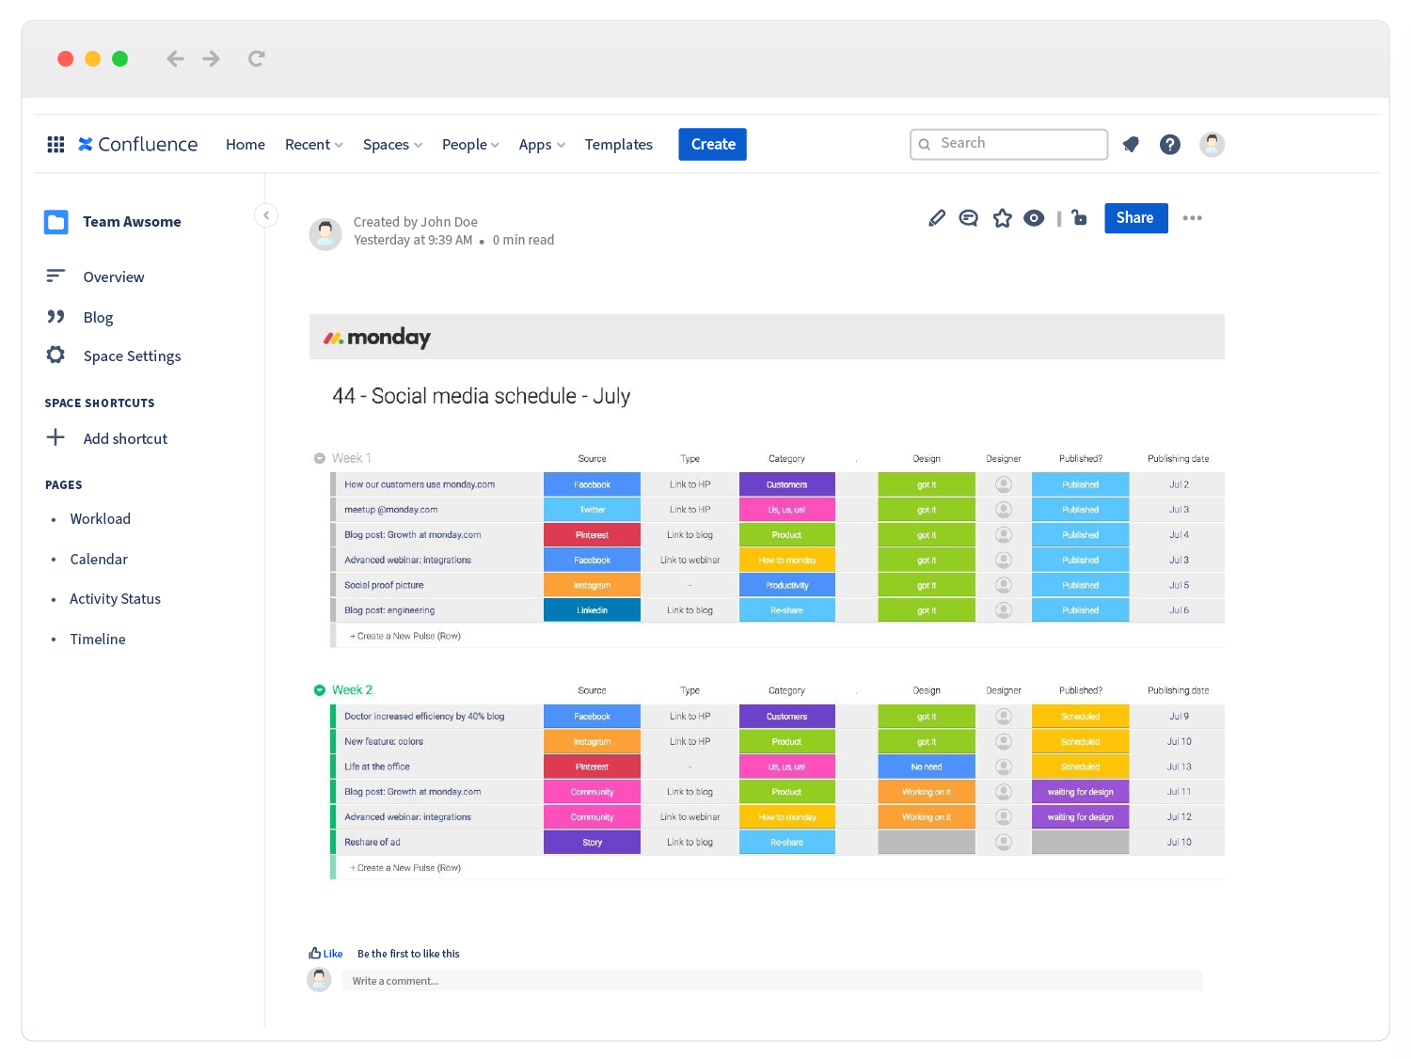Click the 'Jul 13' publishing date cell
The width and height of the screenshot is (1411, 1059).
click(x=1179, y=767)
